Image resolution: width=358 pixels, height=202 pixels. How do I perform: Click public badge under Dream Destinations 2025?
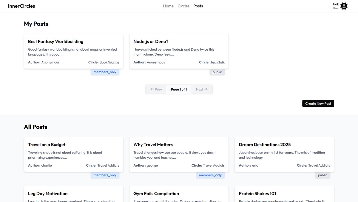point(322,175)
